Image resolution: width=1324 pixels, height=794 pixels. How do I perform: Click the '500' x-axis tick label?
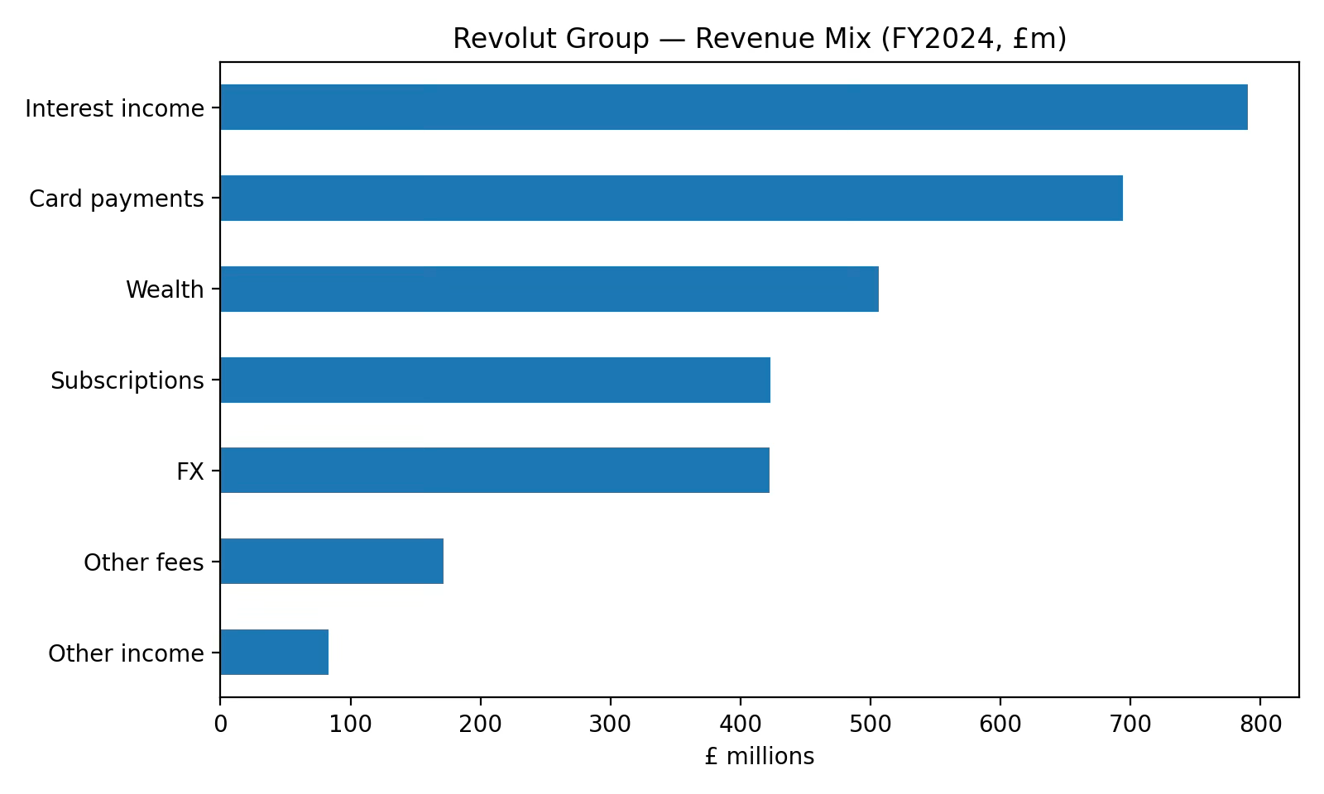870,725
